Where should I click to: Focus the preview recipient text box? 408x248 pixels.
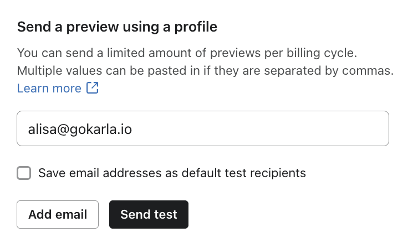coord(202,130)
